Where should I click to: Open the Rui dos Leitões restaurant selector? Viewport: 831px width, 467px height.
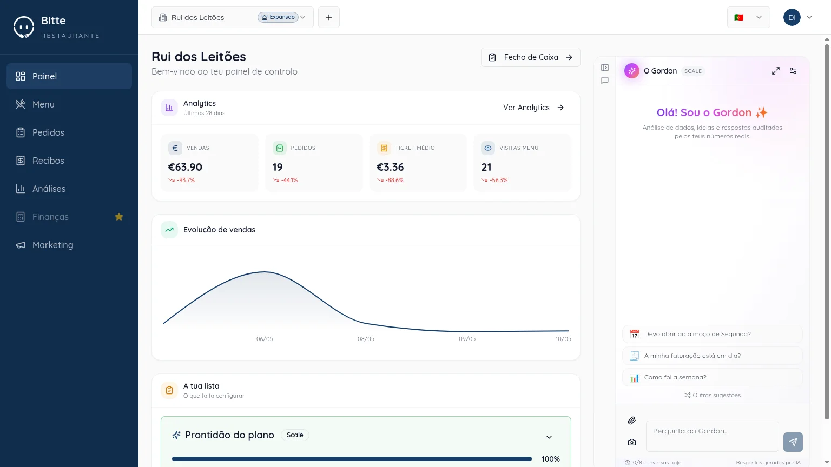tap(233, 17)
